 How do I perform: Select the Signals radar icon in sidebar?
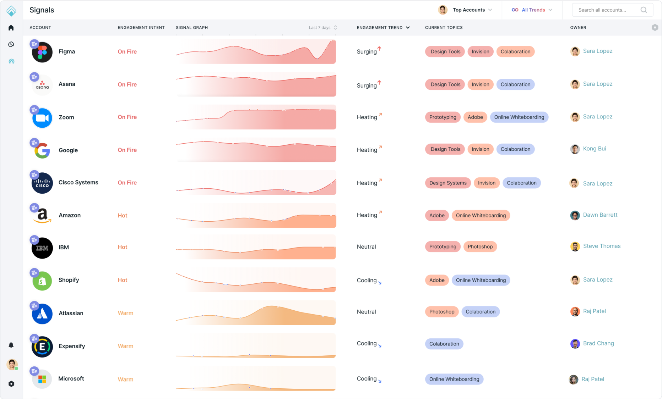tap(11, 61)
